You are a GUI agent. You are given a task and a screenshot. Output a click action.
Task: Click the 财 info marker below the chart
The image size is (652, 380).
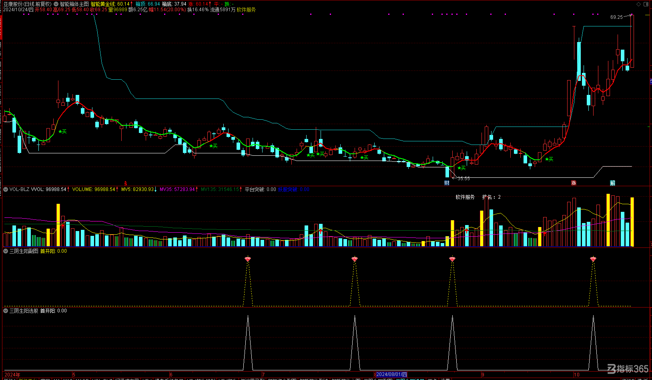pyautogui.click(x=447, y=183)
